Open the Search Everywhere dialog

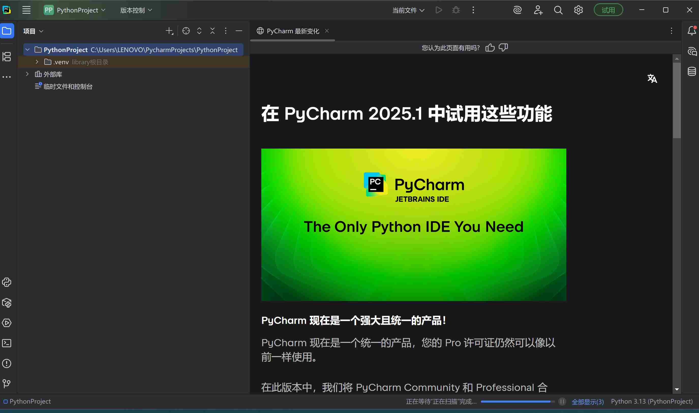coord(558,10)
